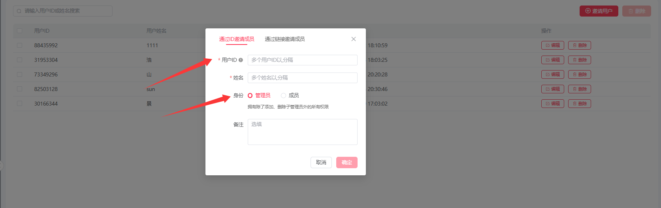Click the 删除 button at top right

point(637,11)
